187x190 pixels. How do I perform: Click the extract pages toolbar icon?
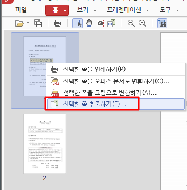point(111,23)
